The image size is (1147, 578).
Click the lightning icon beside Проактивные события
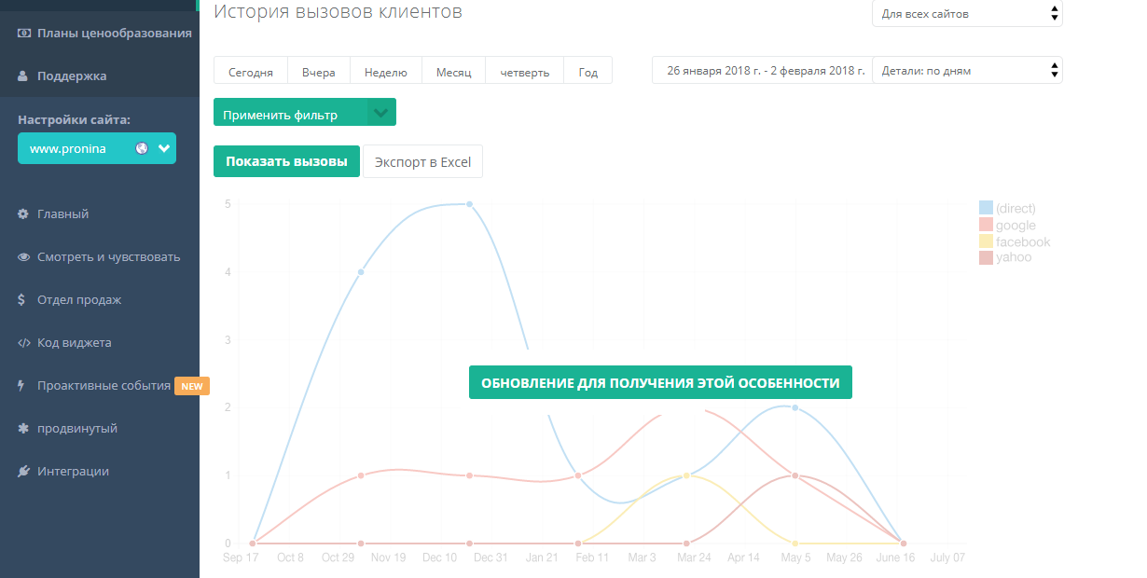point(23,386)
